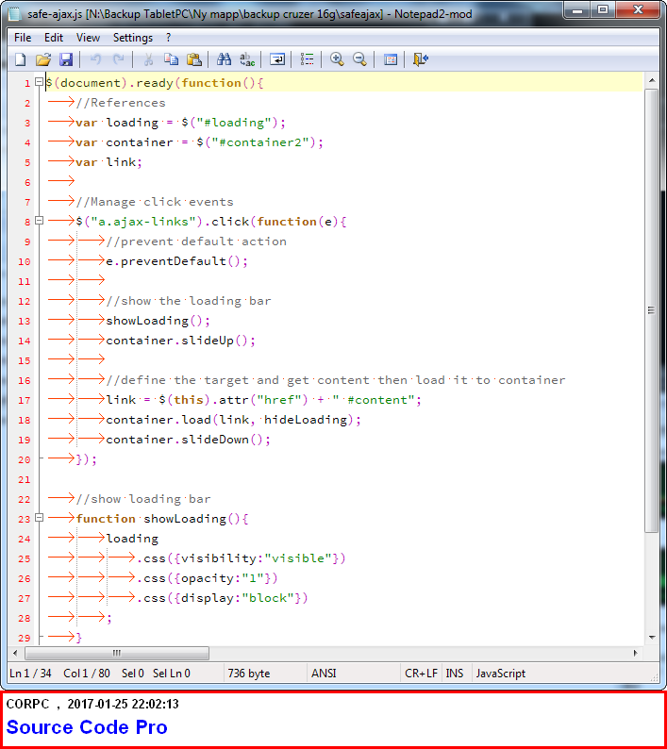Open the Settings menu
The image size is (667, 749).
133,38
